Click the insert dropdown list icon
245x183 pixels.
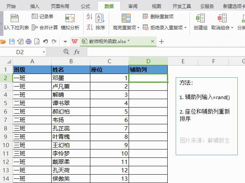click(x=15, y=18)
